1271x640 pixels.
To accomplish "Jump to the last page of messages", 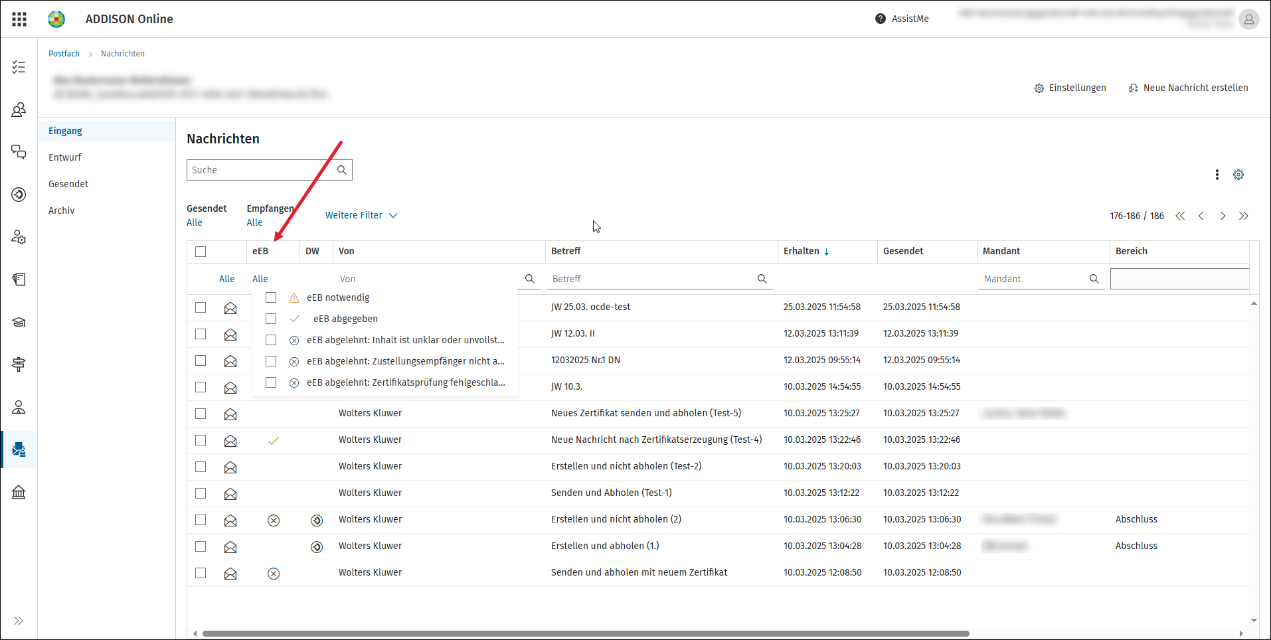I will point(1244,216).
